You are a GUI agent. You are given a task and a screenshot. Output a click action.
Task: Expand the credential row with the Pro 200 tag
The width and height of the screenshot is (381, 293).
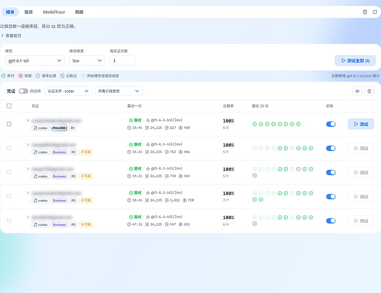click(28, 121)
